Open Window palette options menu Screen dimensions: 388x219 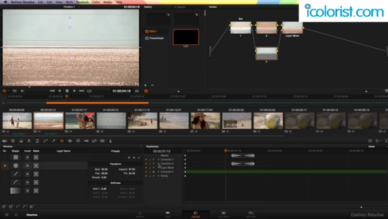pos(141,147)
